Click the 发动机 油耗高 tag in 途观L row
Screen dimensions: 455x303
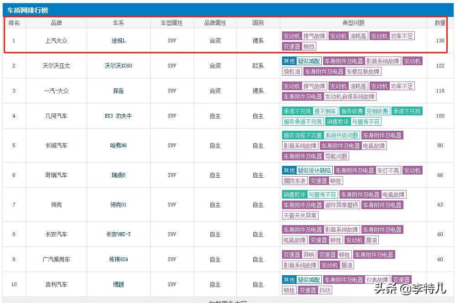348,36
